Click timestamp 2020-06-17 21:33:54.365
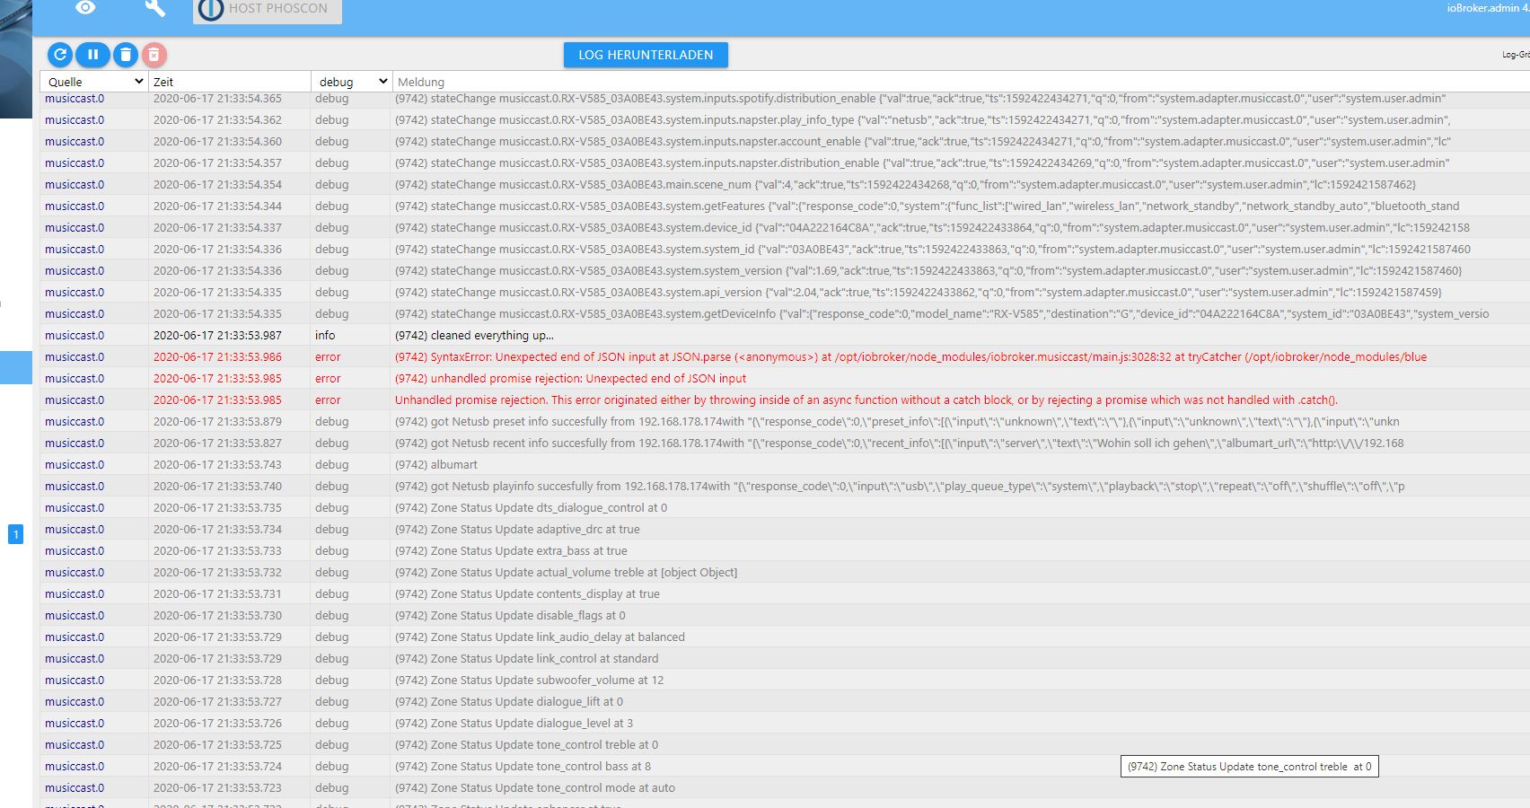1530x808 pixels. (217, 99)
